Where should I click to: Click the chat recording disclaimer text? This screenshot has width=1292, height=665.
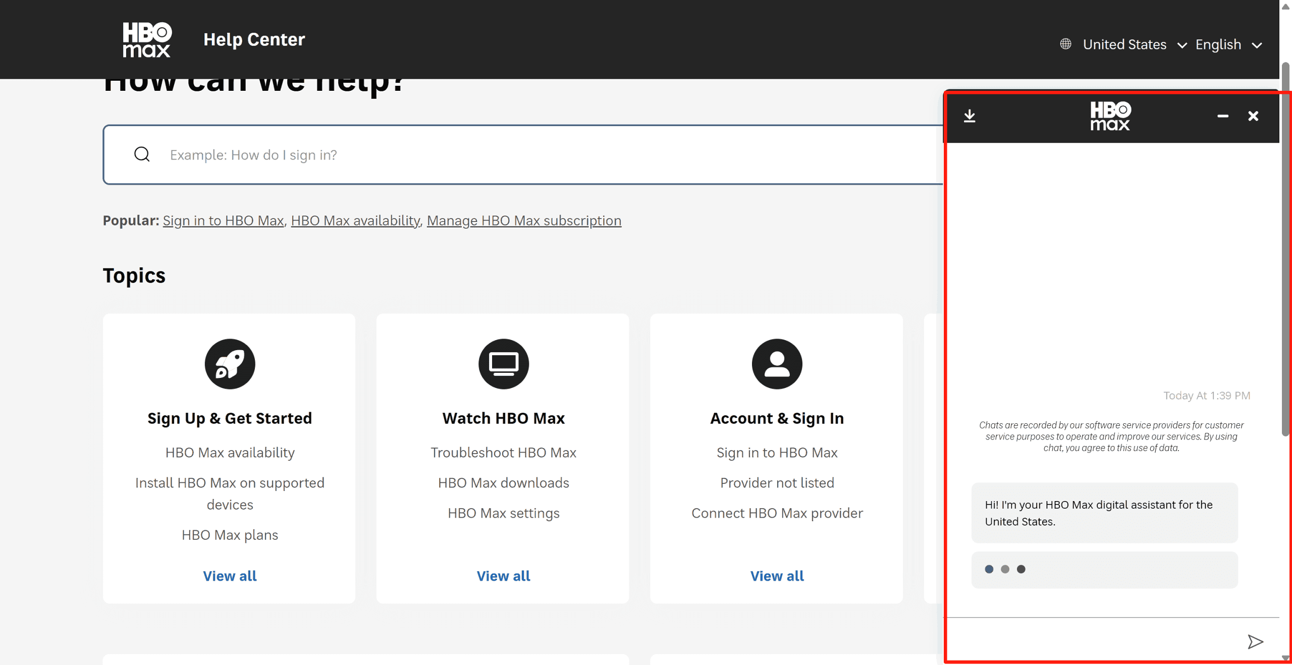tap(1111, 436)
